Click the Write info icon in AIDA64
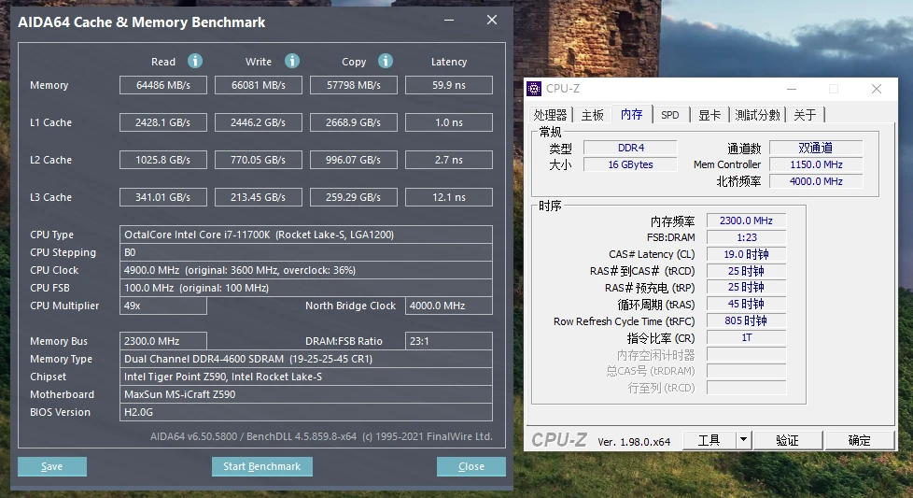This screenshot has width=913, height=498. [x=292, y=61]
